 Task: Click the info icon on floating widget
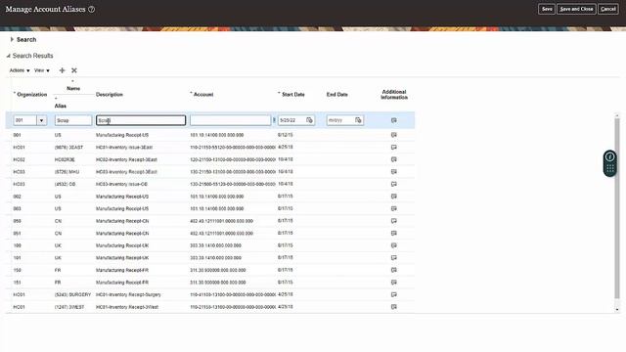tap(610, 156)
